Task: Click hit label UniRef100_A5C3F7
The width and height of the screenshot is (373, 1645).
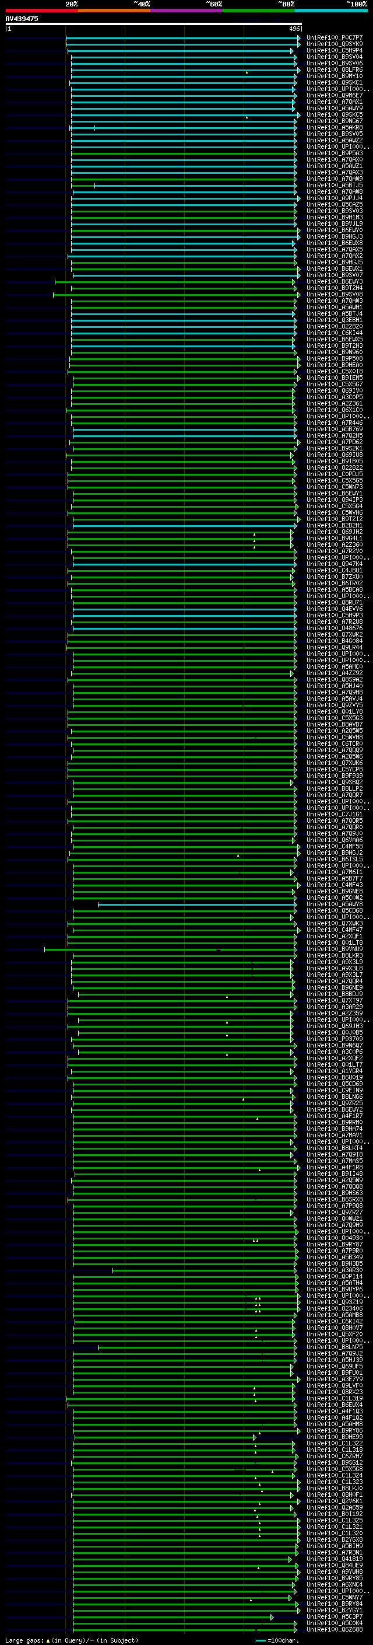Action: [x=335, y=1616]
